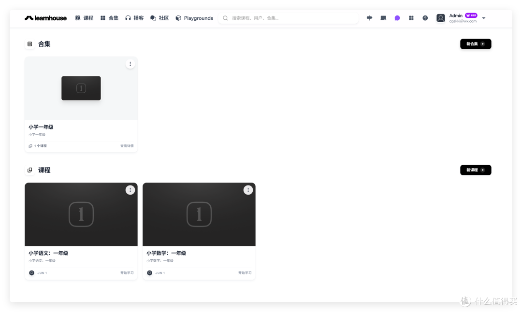Click the magnifier search icon
The height and width of the screenshot is (312, 522).
tap(225, 18)
